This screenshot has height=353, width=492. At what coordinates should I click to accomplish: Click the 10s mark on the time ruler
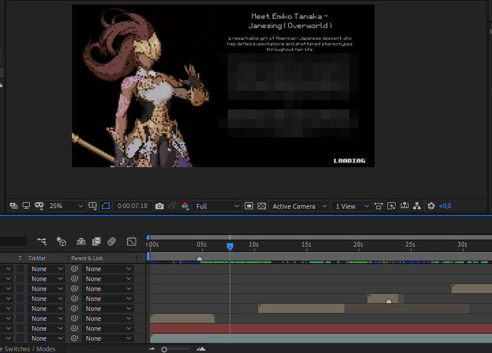coord(254,244)
